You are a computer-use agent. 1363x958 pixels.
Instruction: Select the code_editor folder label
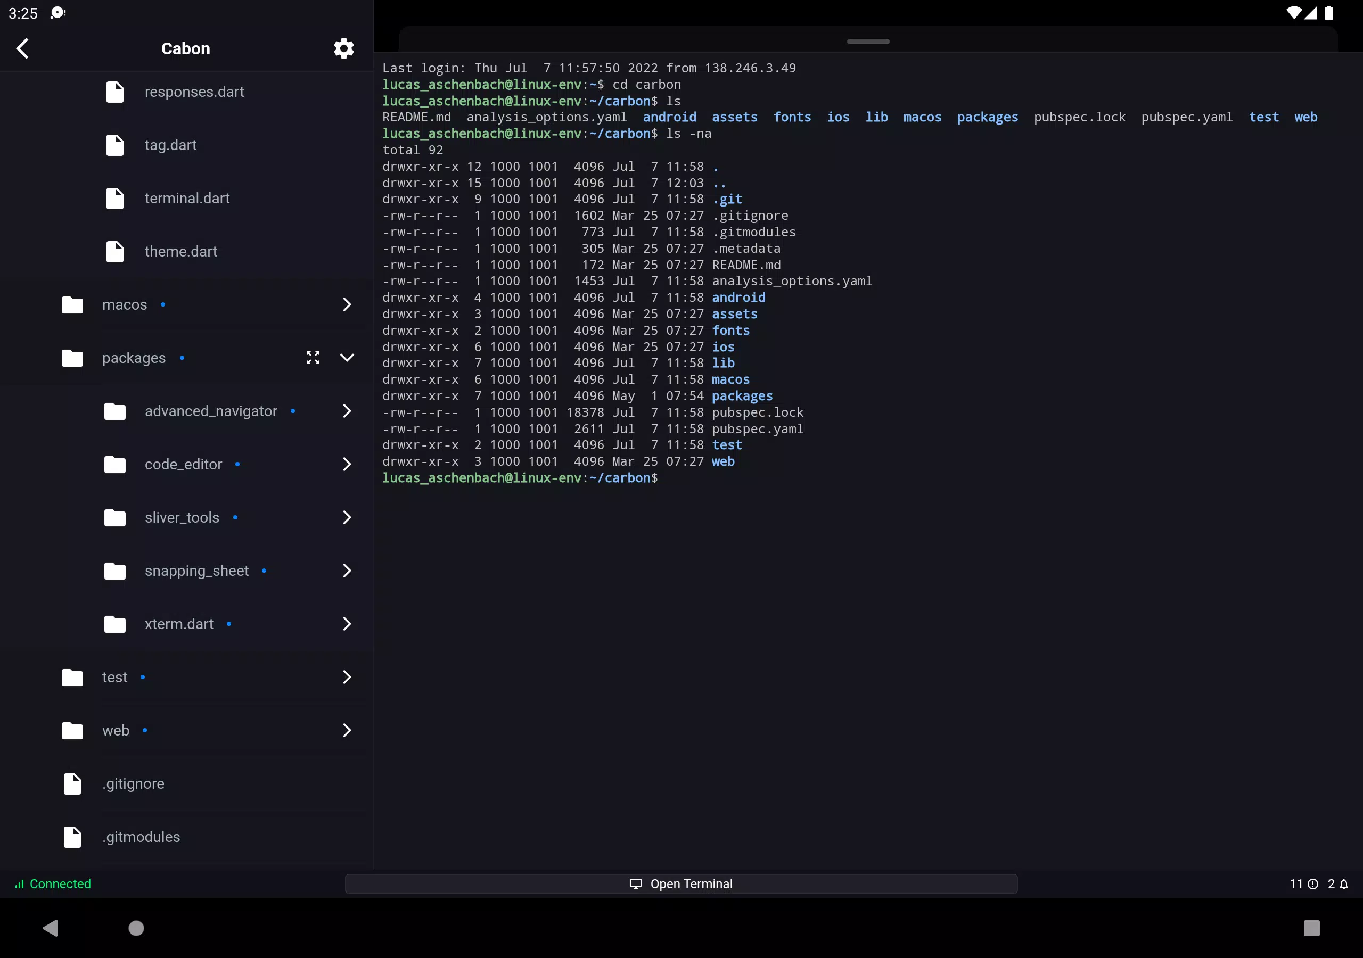pyautogui.click(x=184, y=464)
